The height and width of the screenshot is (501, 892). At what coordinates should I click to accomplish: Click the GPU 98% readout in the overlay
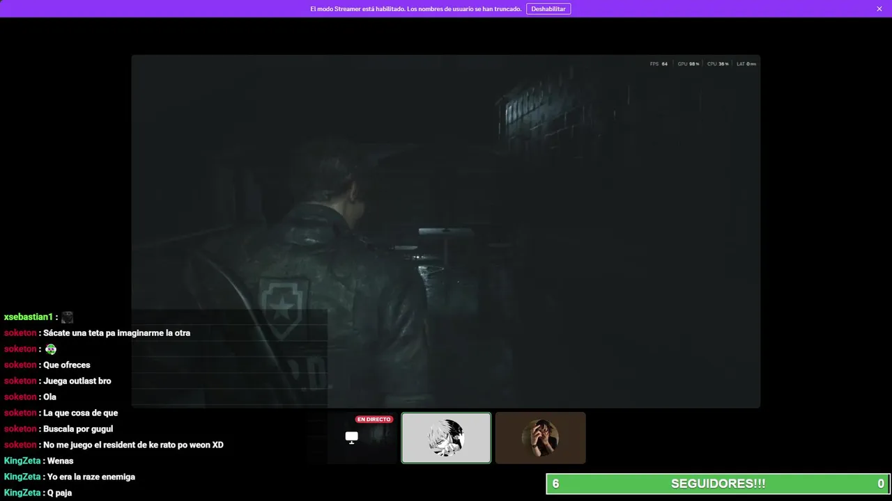pos(688,64)
